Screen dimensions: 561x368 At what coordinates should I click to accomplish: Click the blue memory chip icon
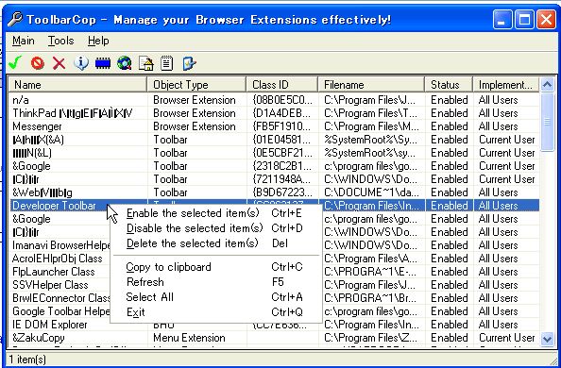tap(103, 63)
